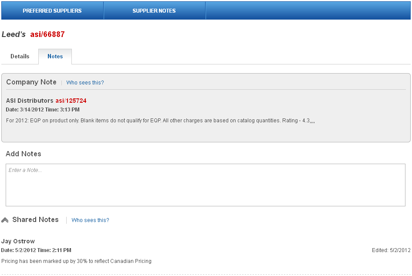Click inside the 'Enter a Note...' text box
412x276 pixels.
pyautogui.click(x=206, y=185)
